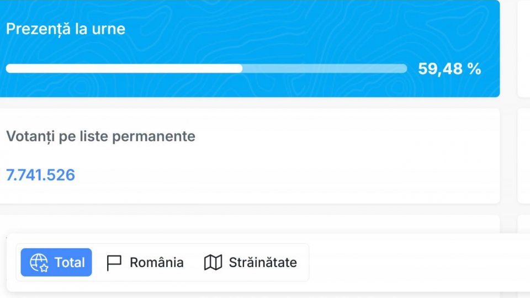
Task: Click the map icon beside Străinătate
Action: point(213,262)
